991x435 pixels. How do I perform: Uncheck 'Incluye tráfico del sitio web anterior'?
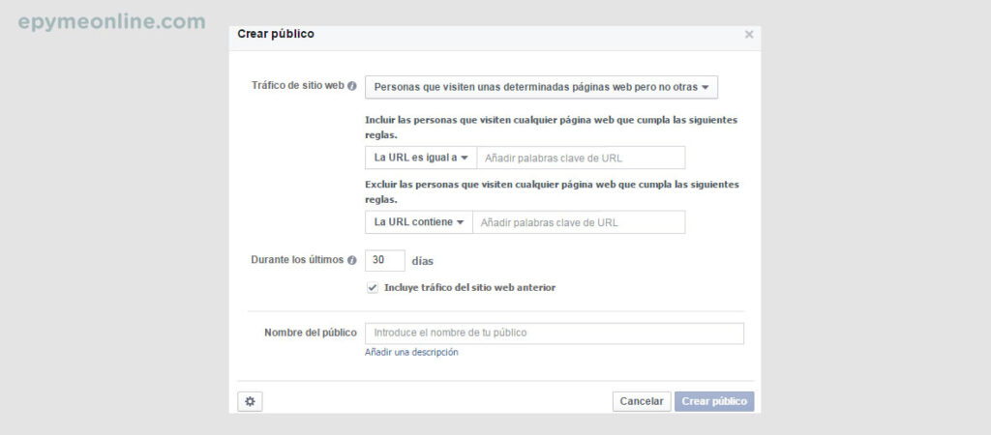tap(373, 288)
